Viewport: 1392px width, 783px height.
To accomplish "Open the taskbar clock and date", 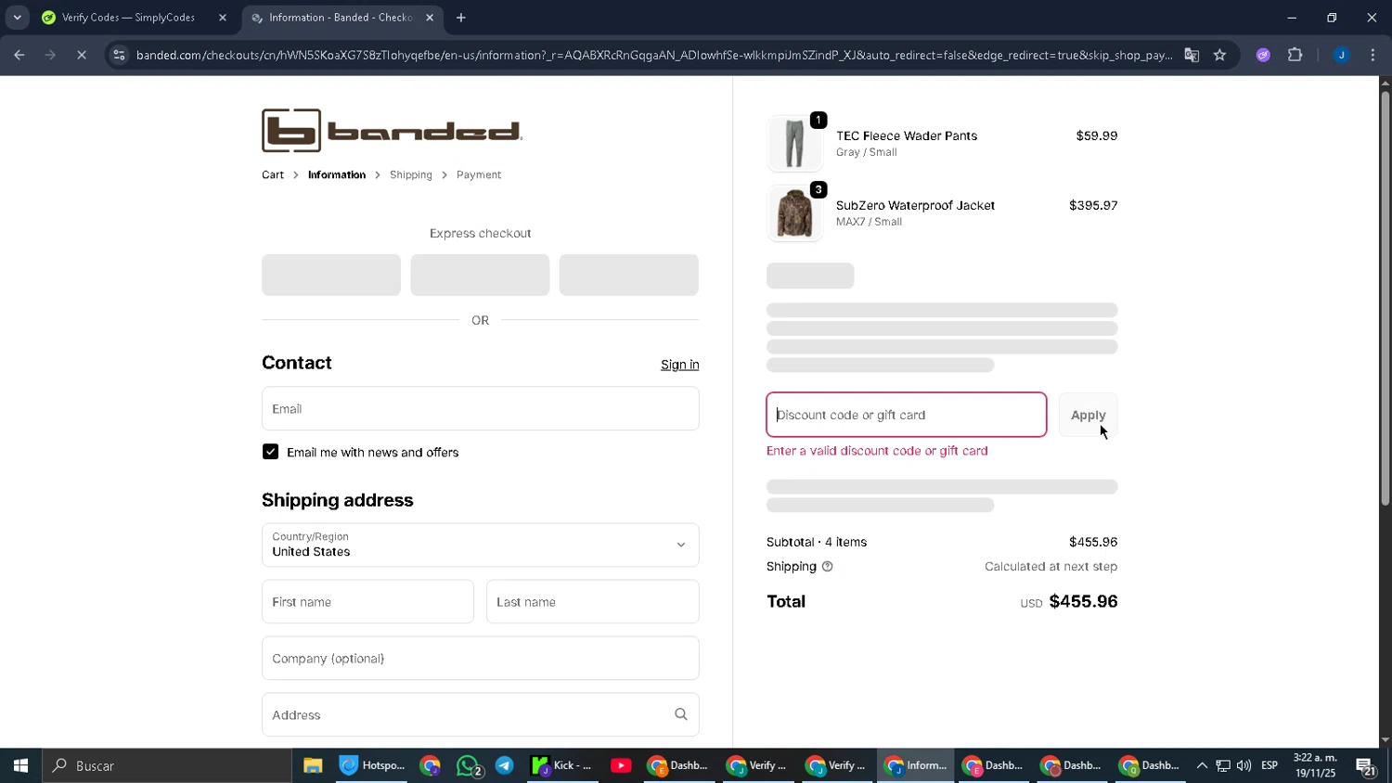I will pos(1315,765).
